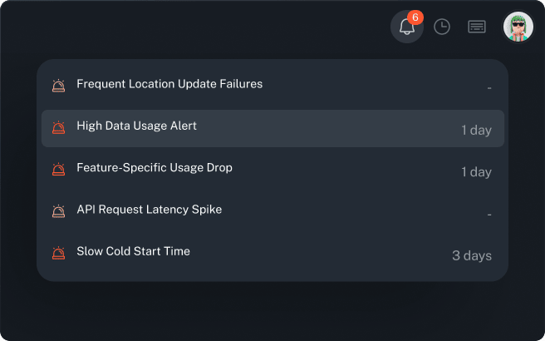Click the 3 days timestamp

[471, 256]
